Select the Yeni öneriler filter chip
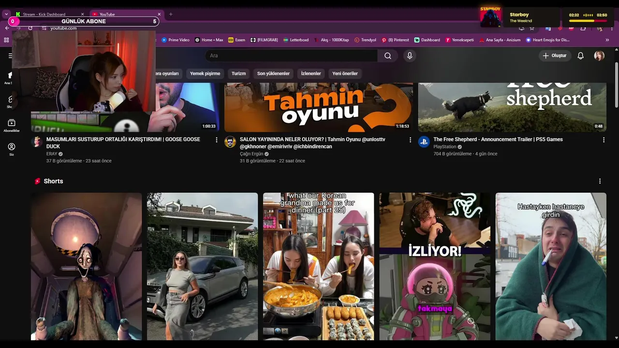619x348 pixels. pos(345,73)
